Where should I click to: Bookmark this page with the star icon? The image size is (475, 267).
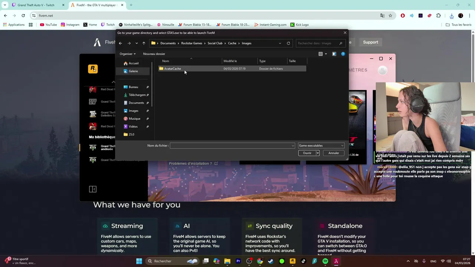coord(390,16)
